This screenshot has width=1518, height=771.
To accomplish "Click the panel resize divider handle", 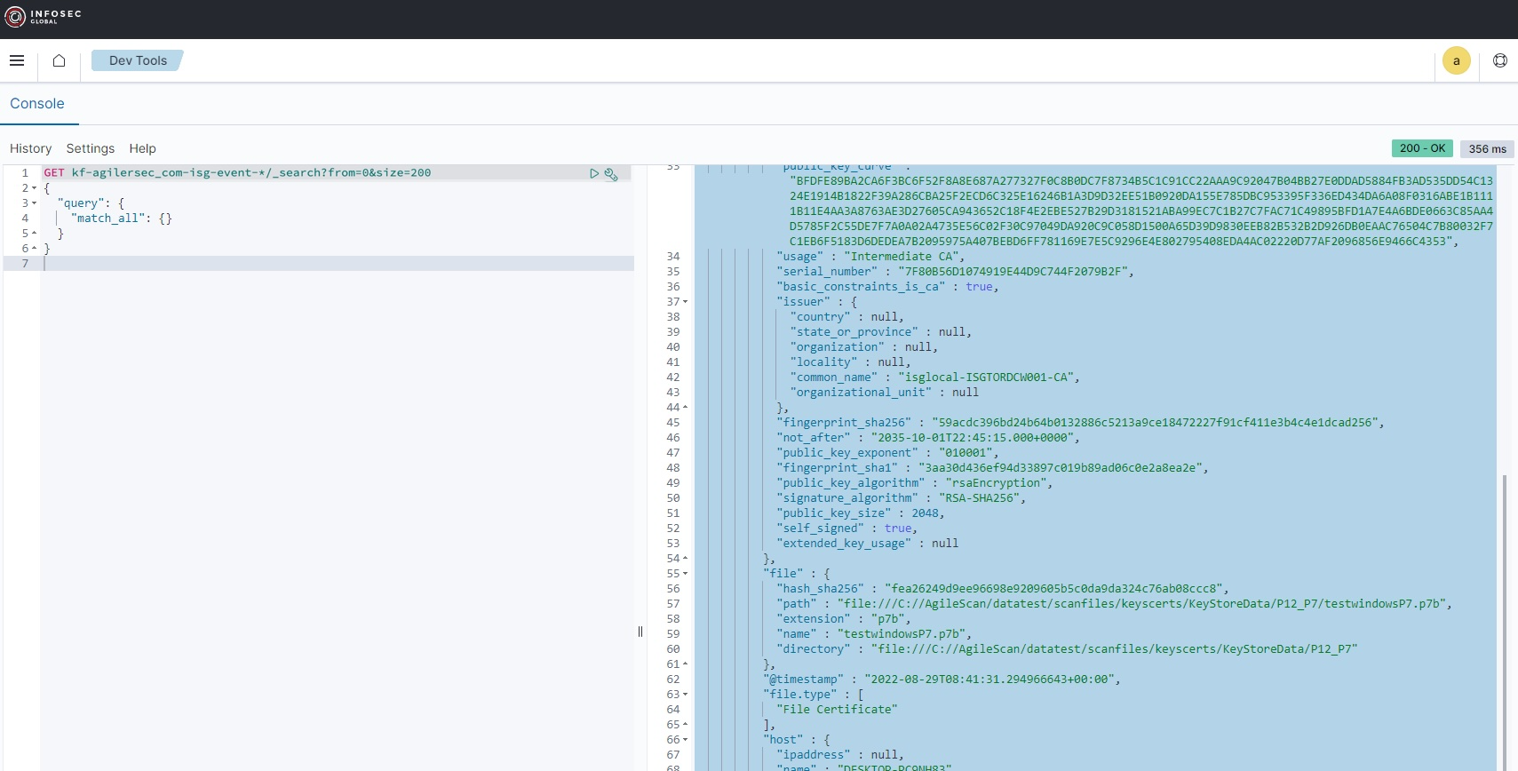I will 640,632.
